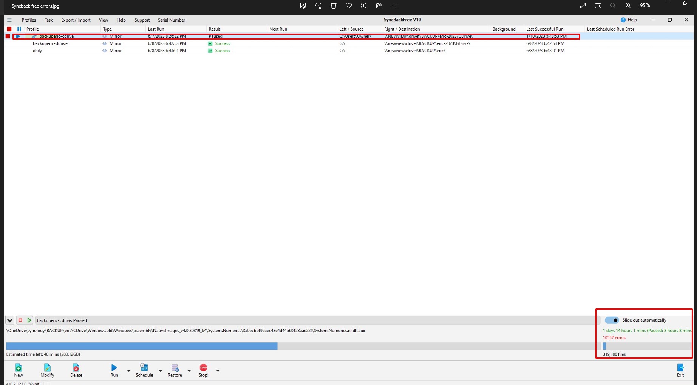Click the Estimated time left: 48 mins text
697x385 pixels.
tap(43, 354)
